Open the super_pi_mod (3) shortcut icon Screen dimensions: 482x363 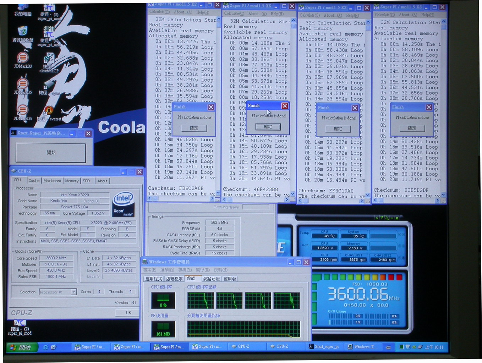pos(49,11)
